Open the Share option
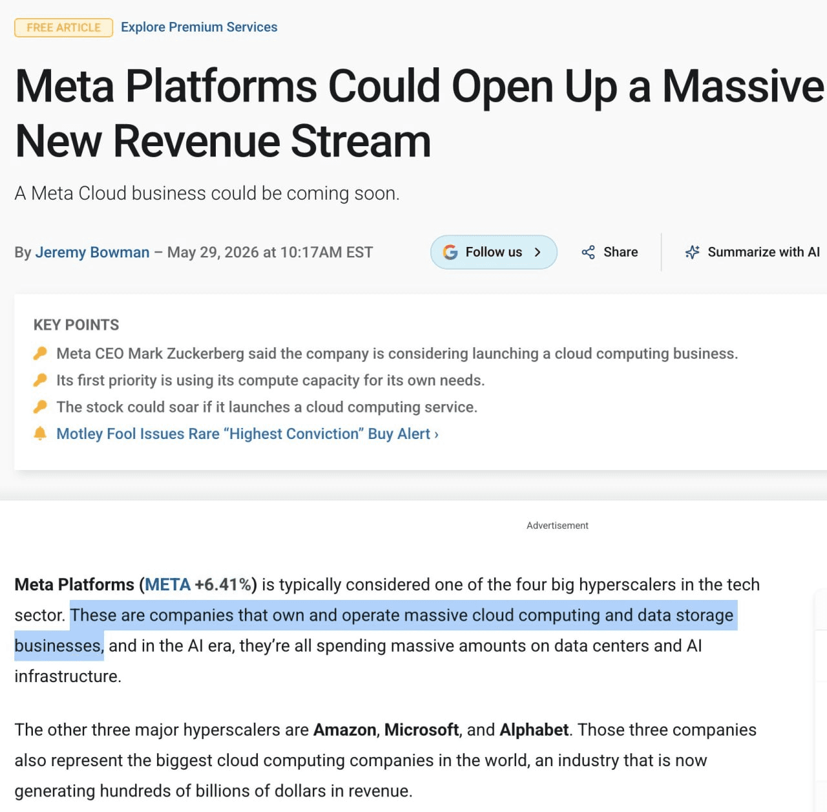The height and width of the screenshot is (812, 827). (x=609, y=252)
